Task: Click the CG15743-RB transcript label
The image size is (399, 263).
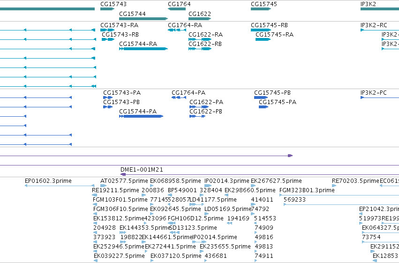Action: [x=120, y=34]
